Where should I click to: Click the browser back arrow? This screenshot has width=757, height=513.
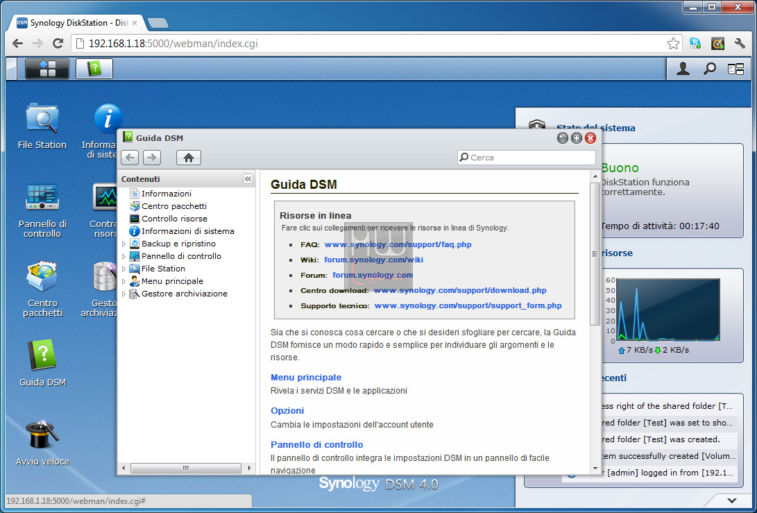coord(18,44)
